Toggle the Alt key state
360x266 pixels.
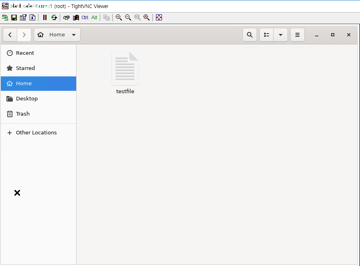click(94, 18)
